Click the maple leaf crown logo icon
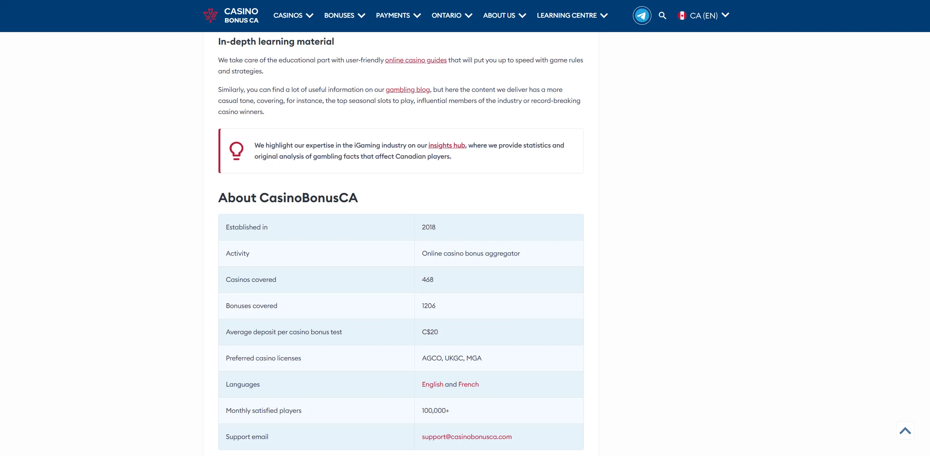 pyautogui.click(x=210, y=15)
